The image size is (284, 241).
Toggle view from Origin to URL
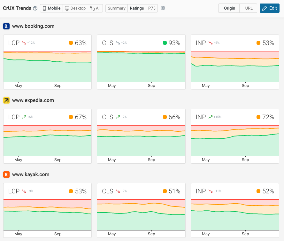click(x=248, y=8)
